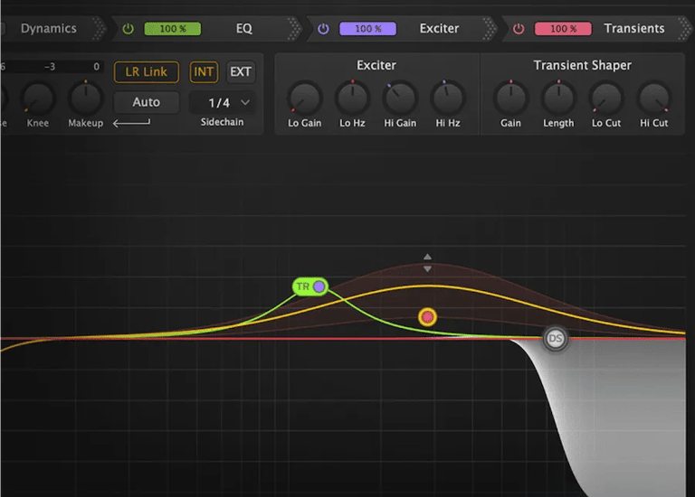Image resolution: width=695 pixels, height=497 pixels.
Task: Click the drag handle right of Dynamics tab
Action: [x=99, y=29]
